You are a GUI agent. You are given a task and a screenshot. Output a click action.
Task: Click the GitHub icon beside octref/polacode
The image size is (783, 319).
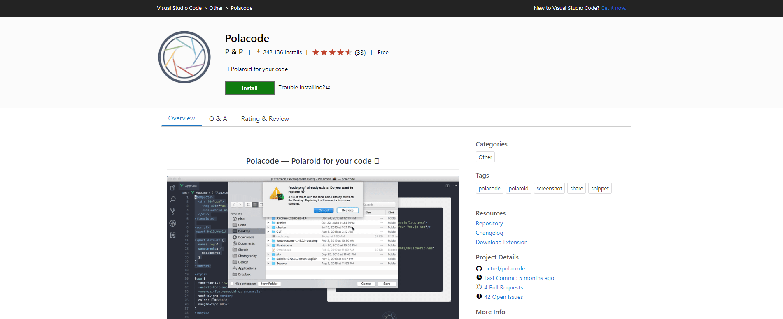click(479, 268)
